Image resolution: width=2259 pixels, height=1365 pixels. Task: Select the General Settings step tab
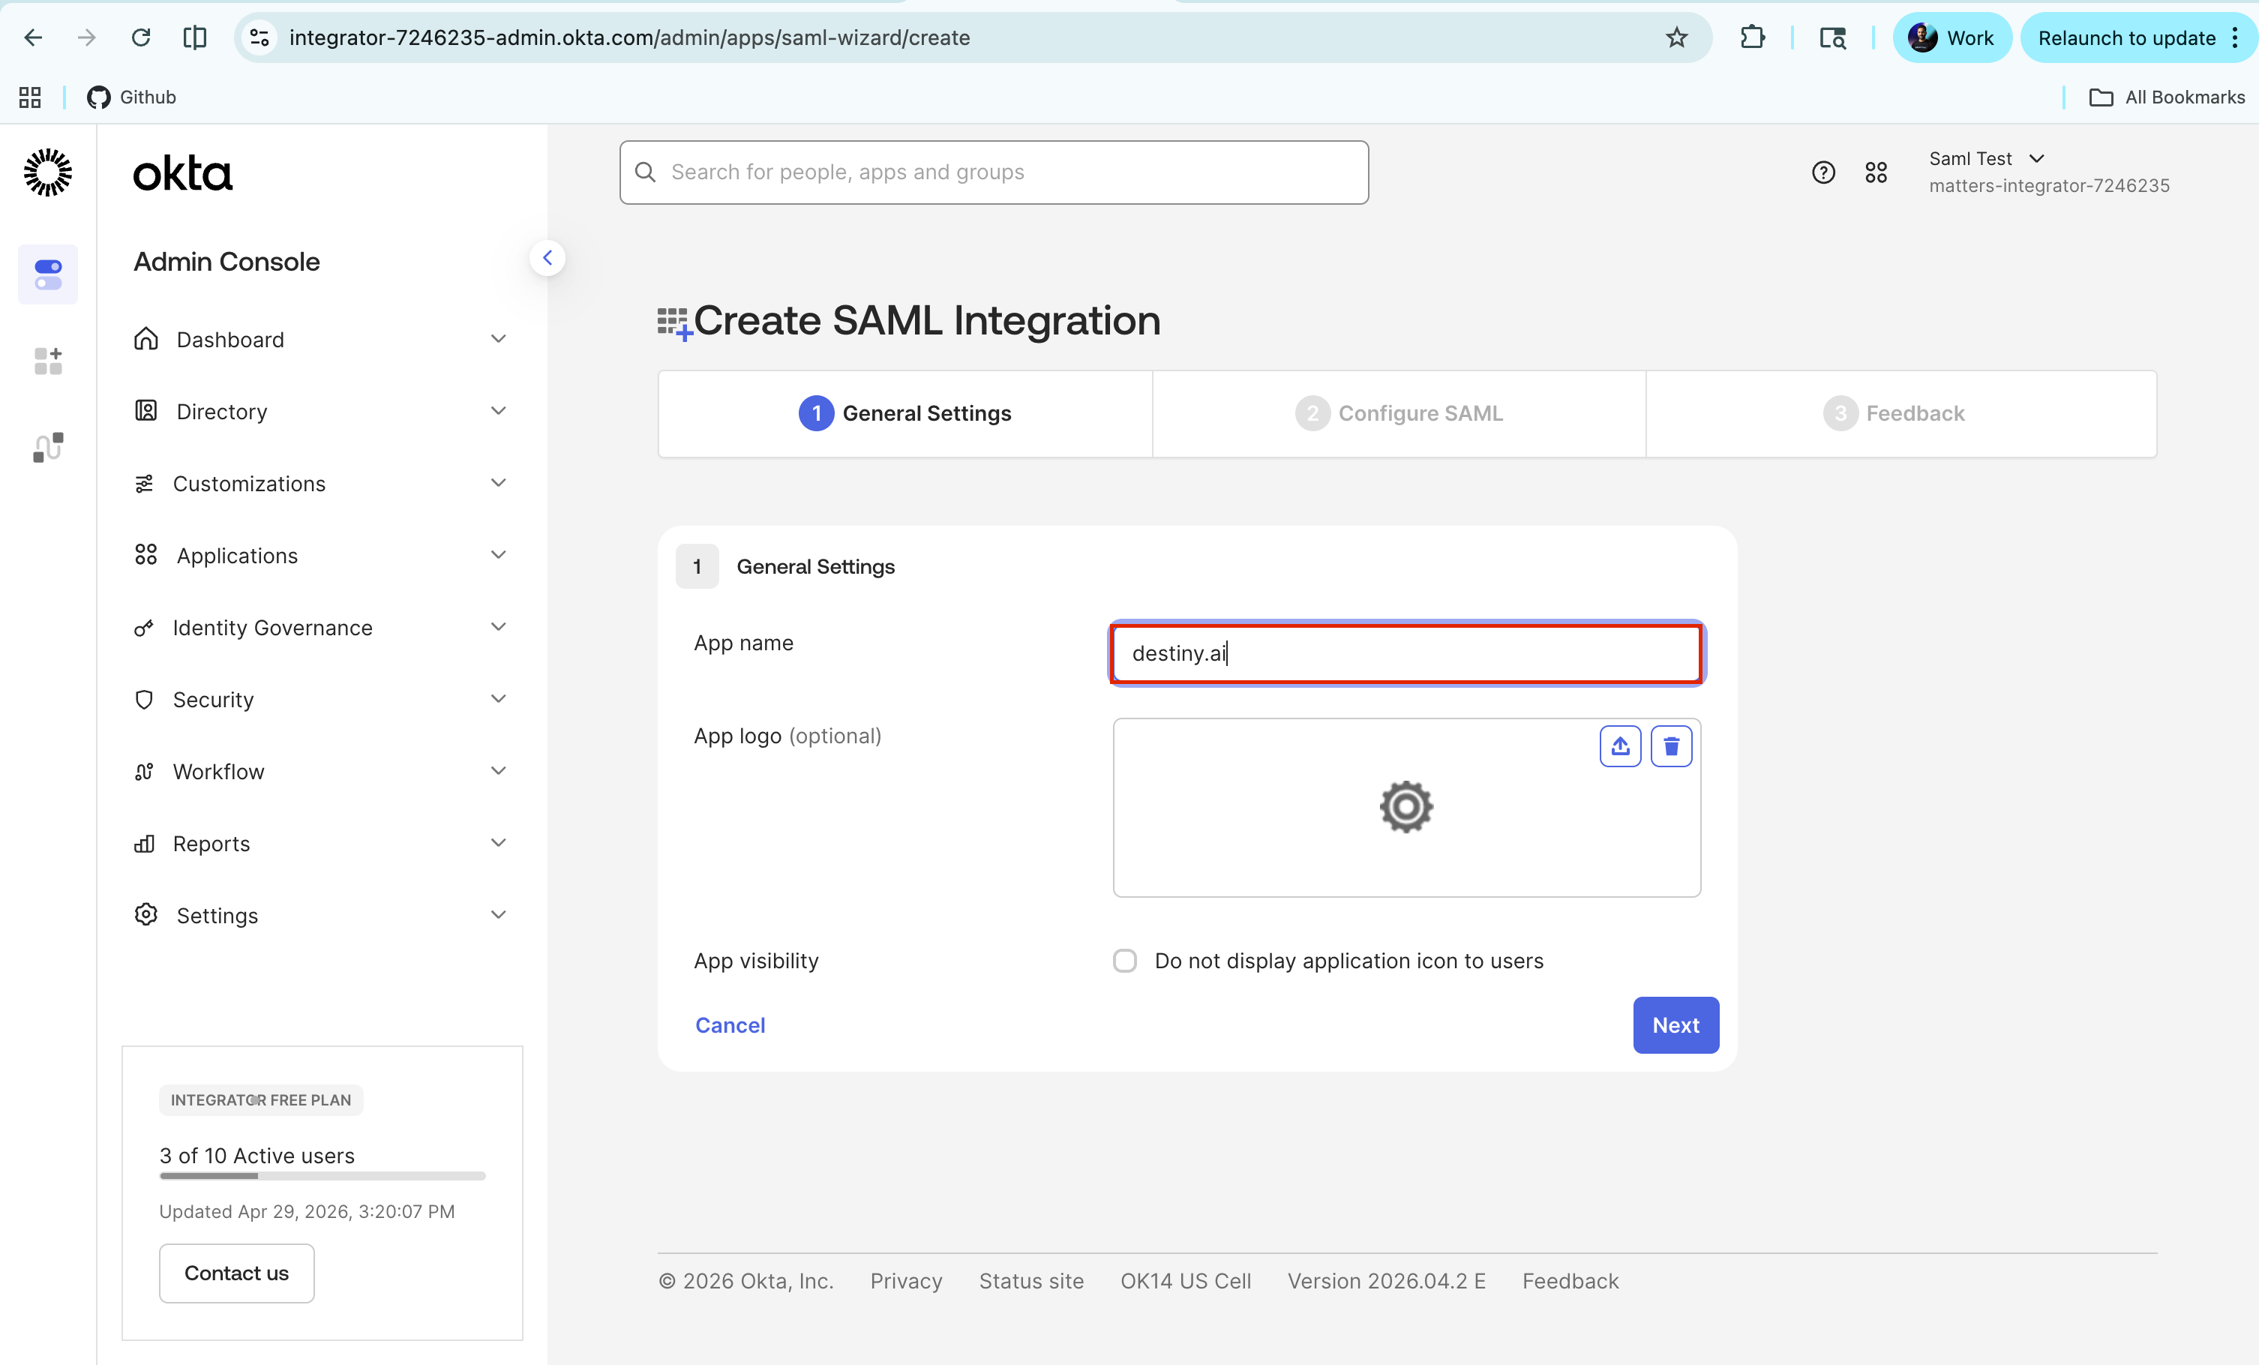tap(905, 413)
